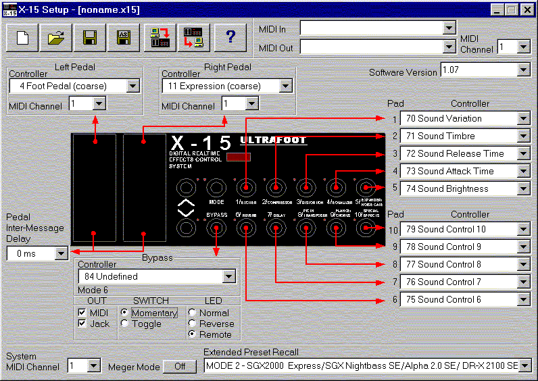Screen dimensions: 538x381
Task: Expand Pad 8 Sound Control 8 dropdown
Action: click(523, 264)
